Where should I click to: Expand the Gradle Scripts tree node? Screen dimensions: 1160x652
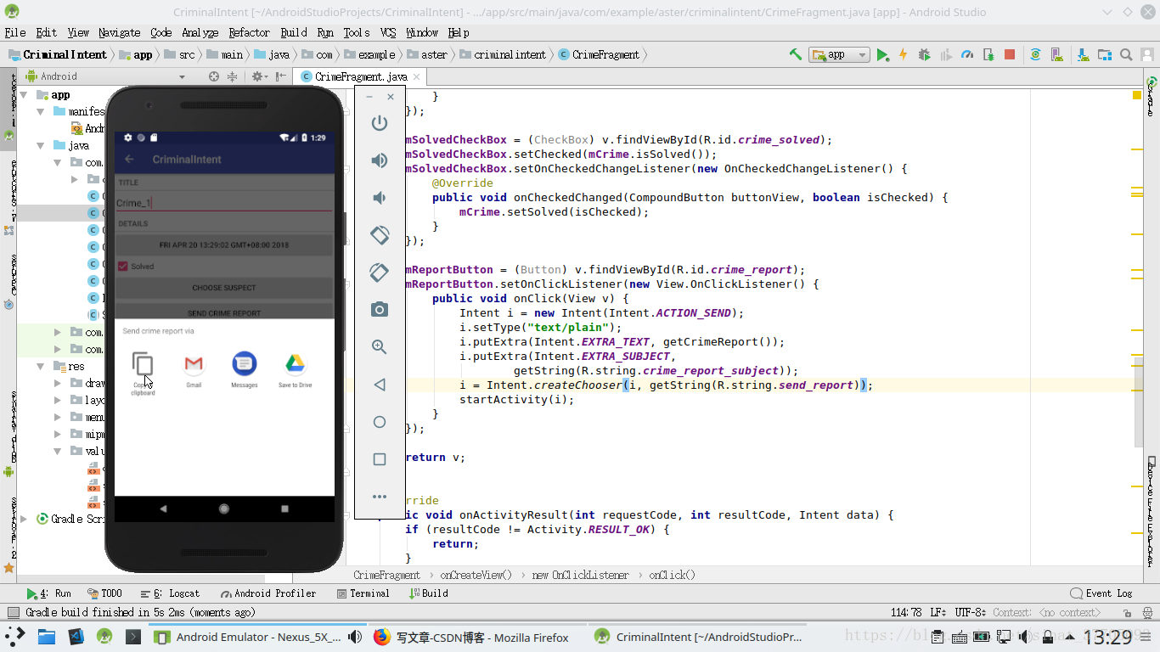[x=24, y=519]
